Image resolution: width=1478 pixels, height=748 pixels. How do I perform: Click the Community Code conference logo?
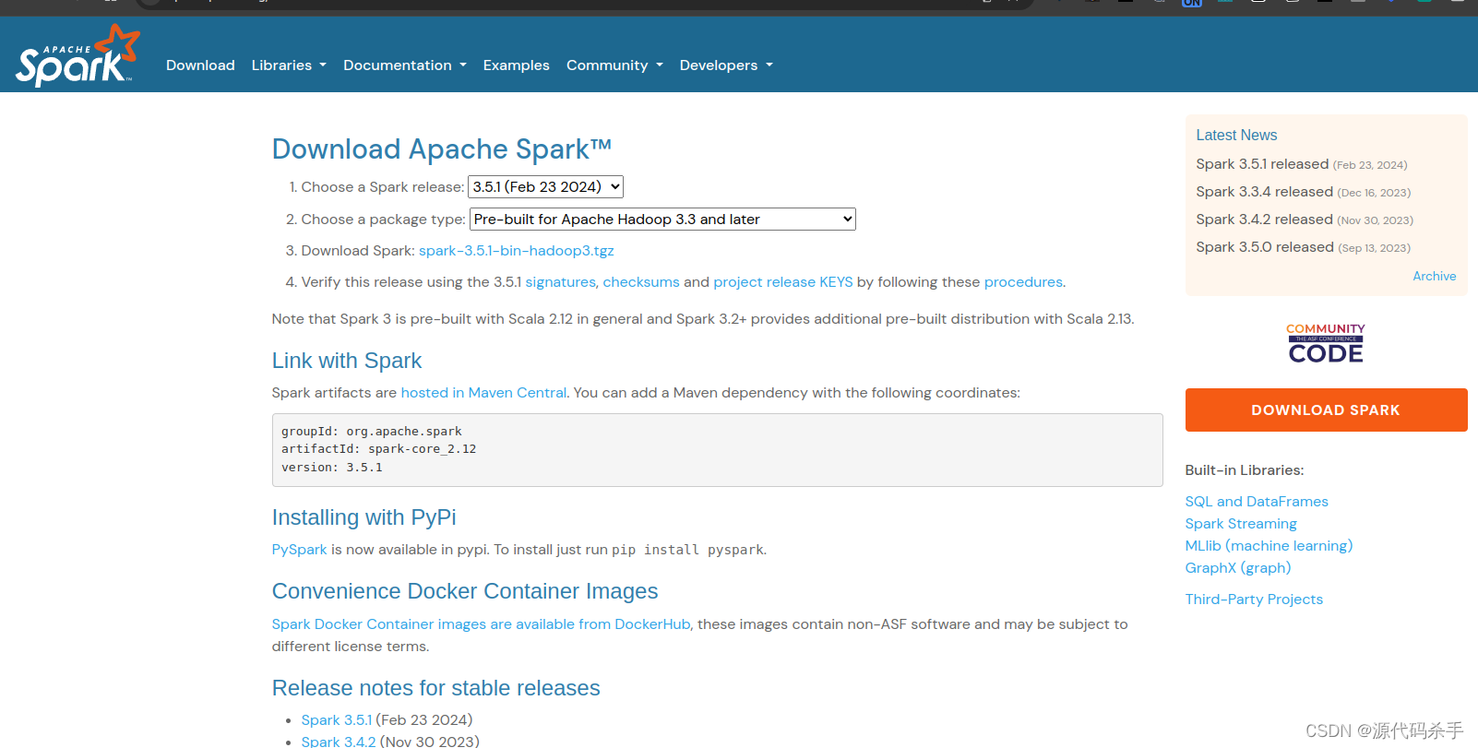(1326, 342)
